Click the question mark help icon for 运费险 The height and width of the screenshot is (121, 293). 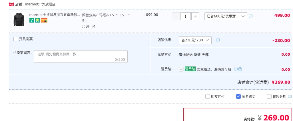tap(240, 69)
